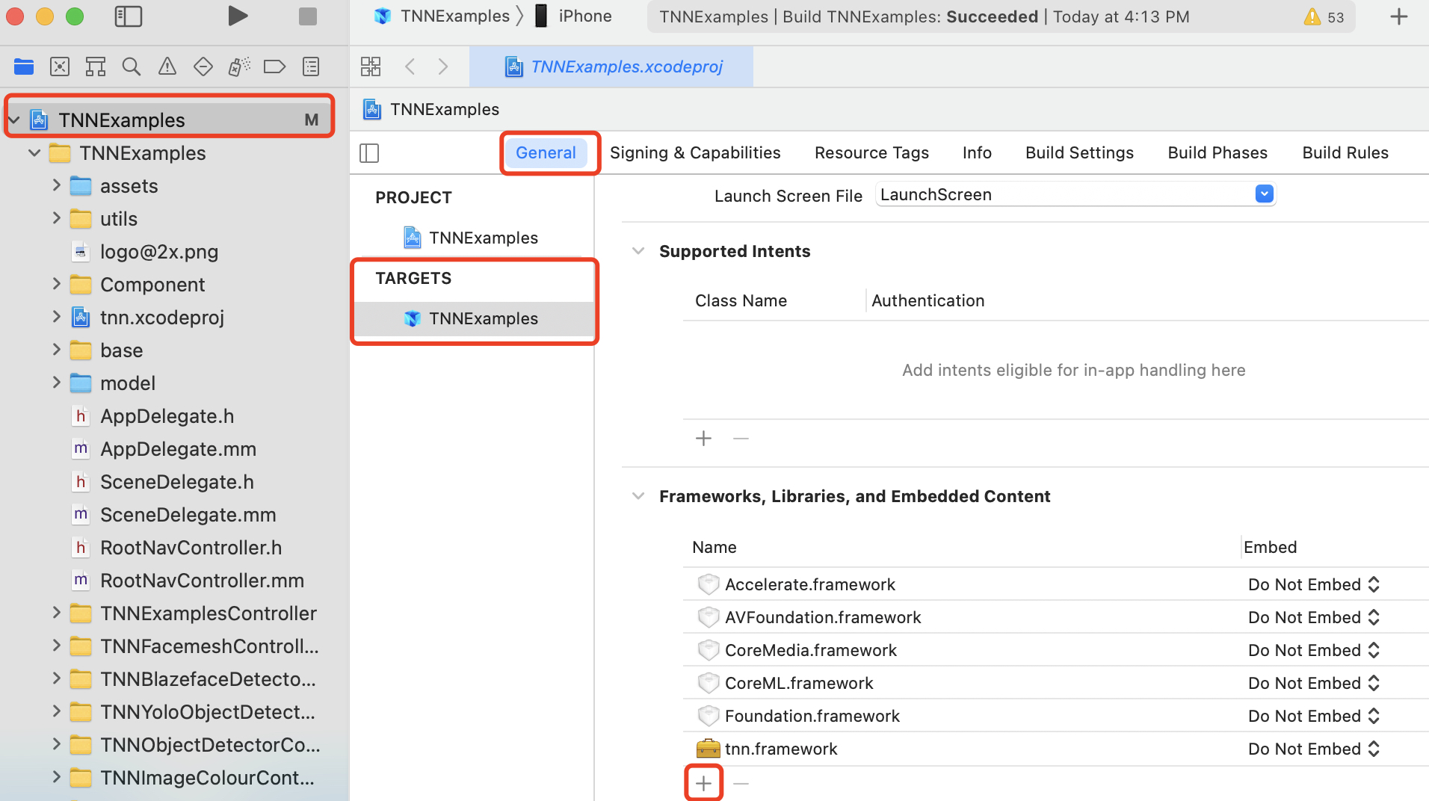
Task: Expand the model folder
Action: (56, 383)
